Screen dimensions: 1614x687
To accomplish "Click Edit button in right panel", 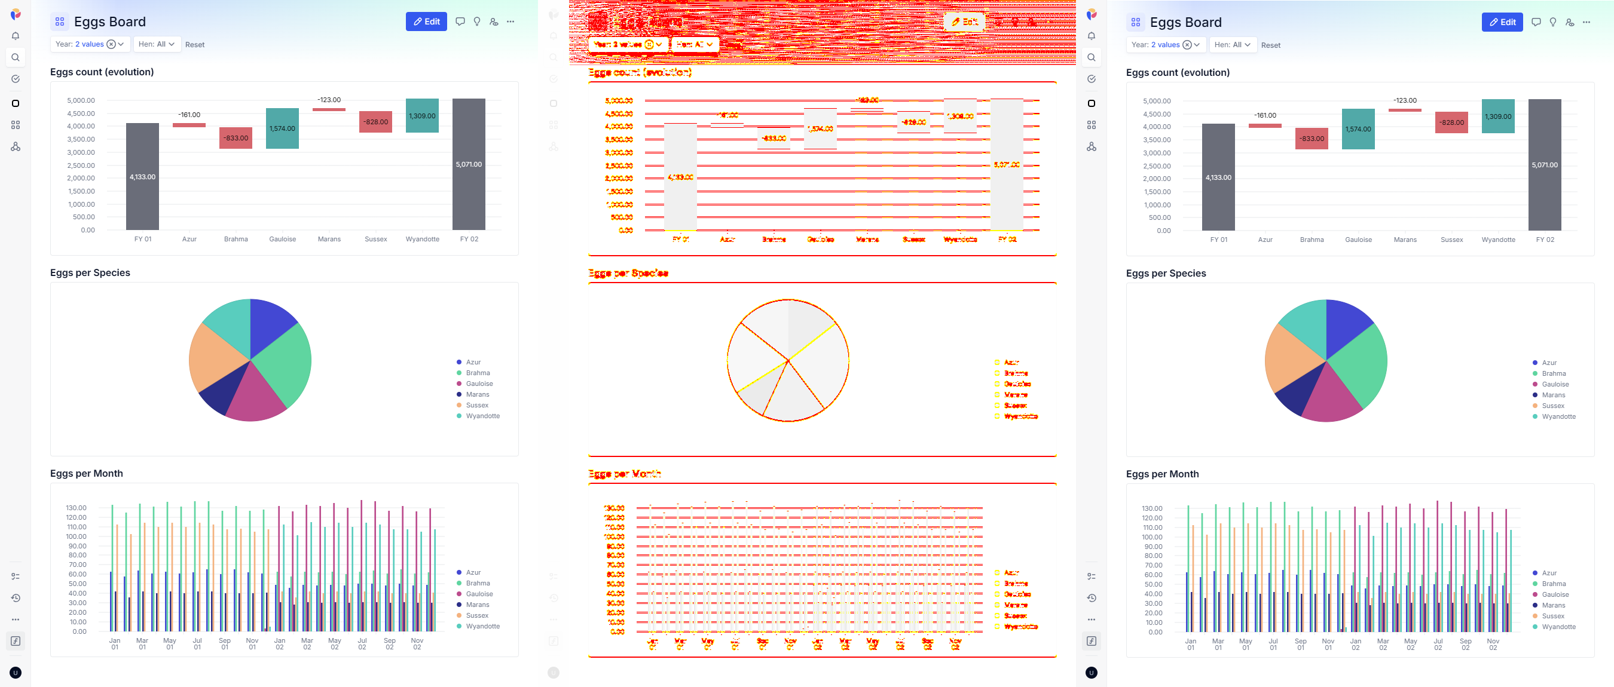I will coord(1502,22).
